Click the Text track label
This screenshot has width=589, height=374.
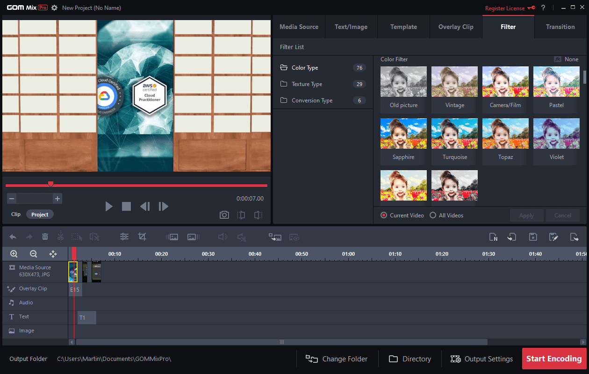(24, 316)
